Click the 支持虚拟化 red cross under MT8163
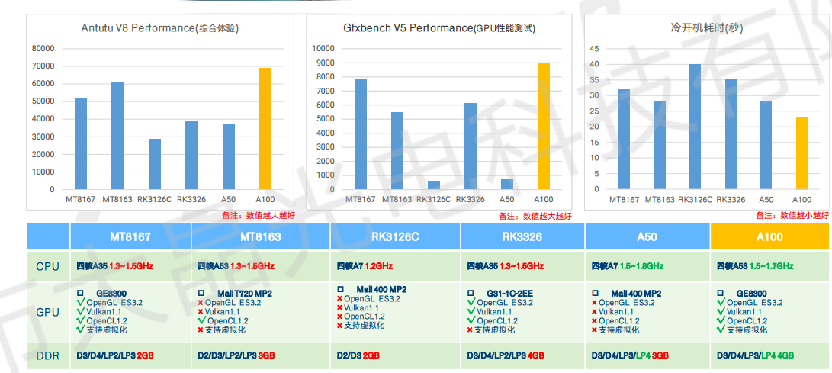 coord(201,330)
